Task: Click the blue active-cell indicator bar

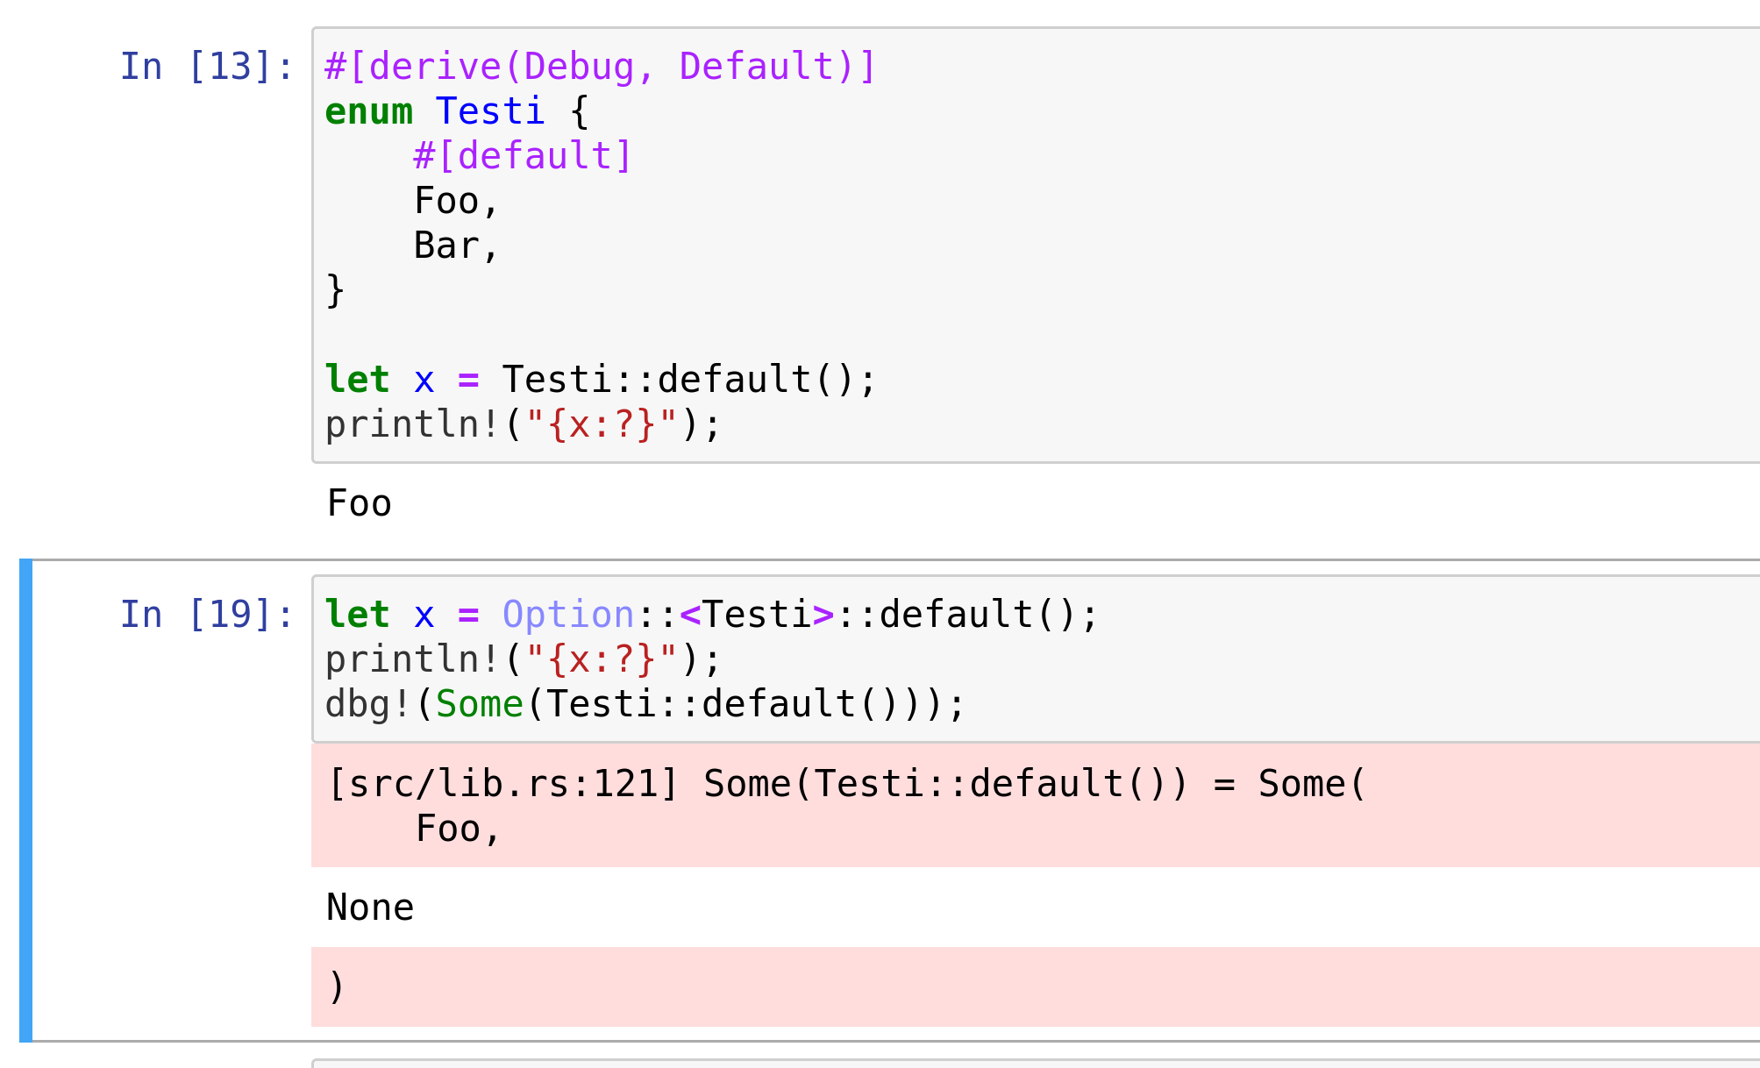Action: click(x=24, y=789)
